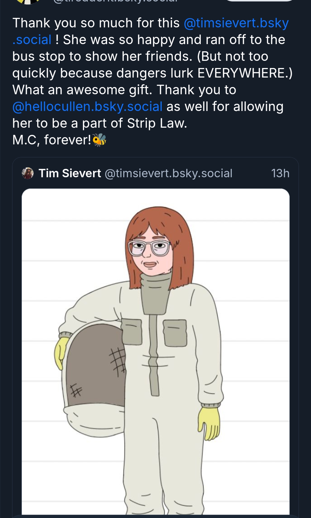Screen dimensions: 311x518
Task: Open the @hellocullen.bsky.social mention link
Action: [x=87, y=107]
